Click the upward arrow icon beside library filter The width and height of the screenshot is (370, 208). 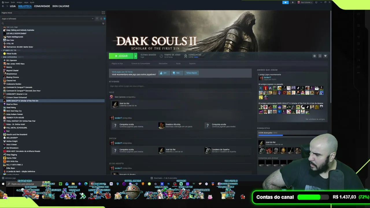[97, 19]
